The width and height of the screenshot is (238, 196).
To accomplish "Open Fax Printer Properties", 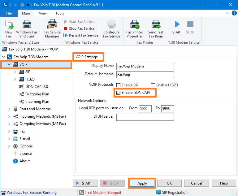I will pyautogui.click(x=135, y=29).
